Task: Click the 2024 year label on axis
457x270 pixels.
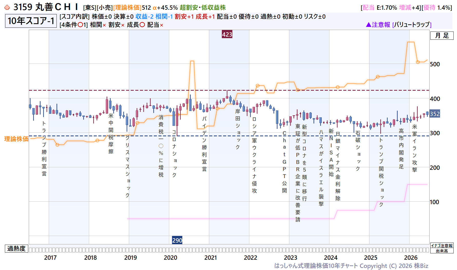Action: click(331, 258)
